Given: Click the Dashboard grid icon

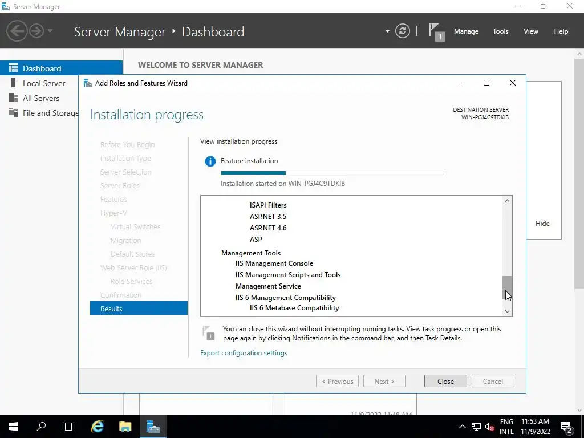Looking at the screenshot, I should tap(14, 68).
